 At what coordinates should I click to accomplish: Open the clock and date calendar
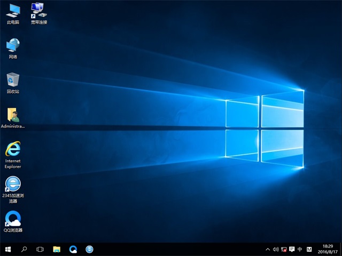point(328,249)
